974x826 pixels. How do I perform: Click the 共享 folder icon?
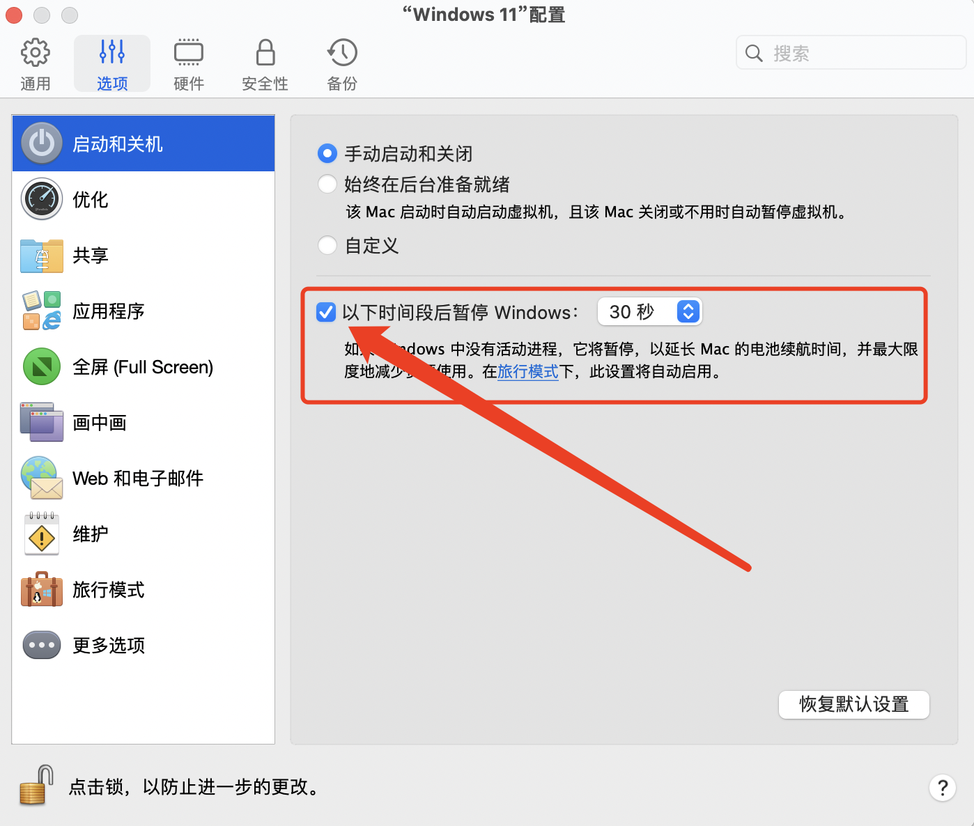tap(42, 256)
